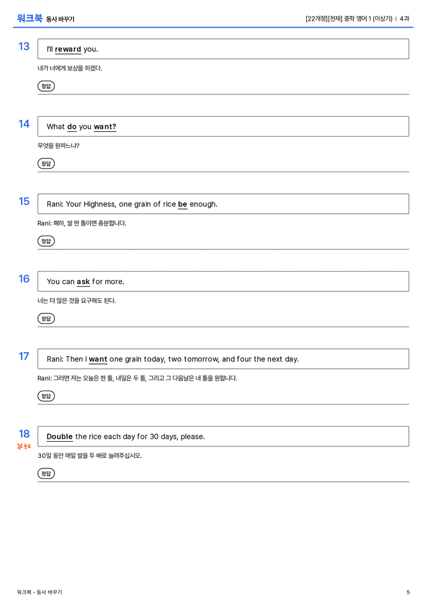Click the page number 5 in footer
Screen dimensions: 426x604
408,592
